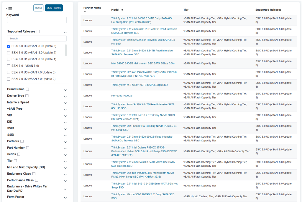The height and width of the screenshot is (202, 302).
Task: Click View Results button
Action: click(x=54, y=8)
